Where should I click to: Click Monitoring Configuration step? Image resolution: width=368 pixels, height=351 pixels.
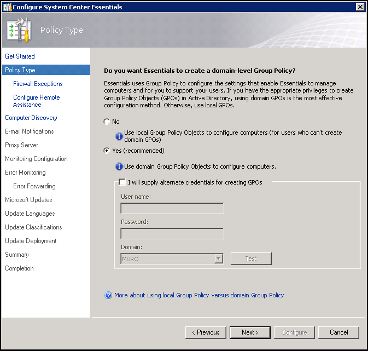pos(36,159)
